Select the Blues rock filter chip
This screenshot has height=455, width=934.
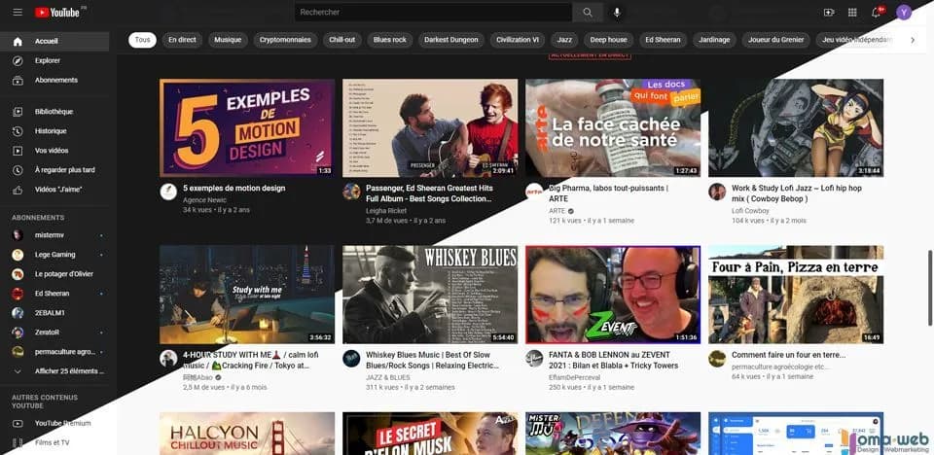point(389,40)
